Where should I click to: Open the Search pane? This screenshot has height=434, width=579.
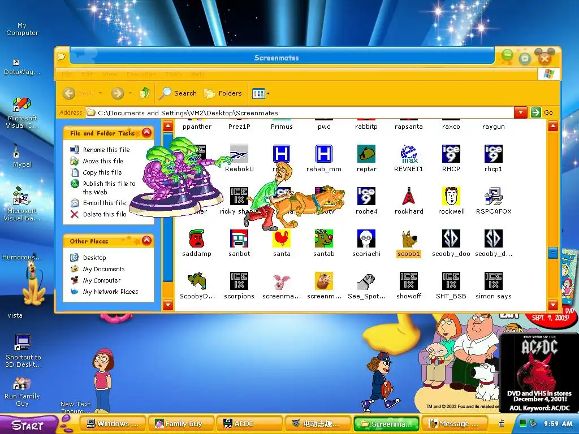tap(178, 93)
